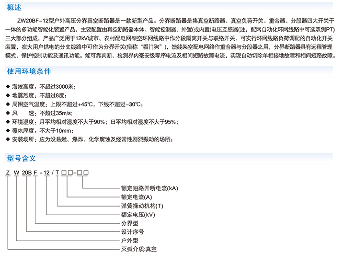Click the diamond bullet beside 地震烈度
The image size is (344, 266).
tap(7, 95)
